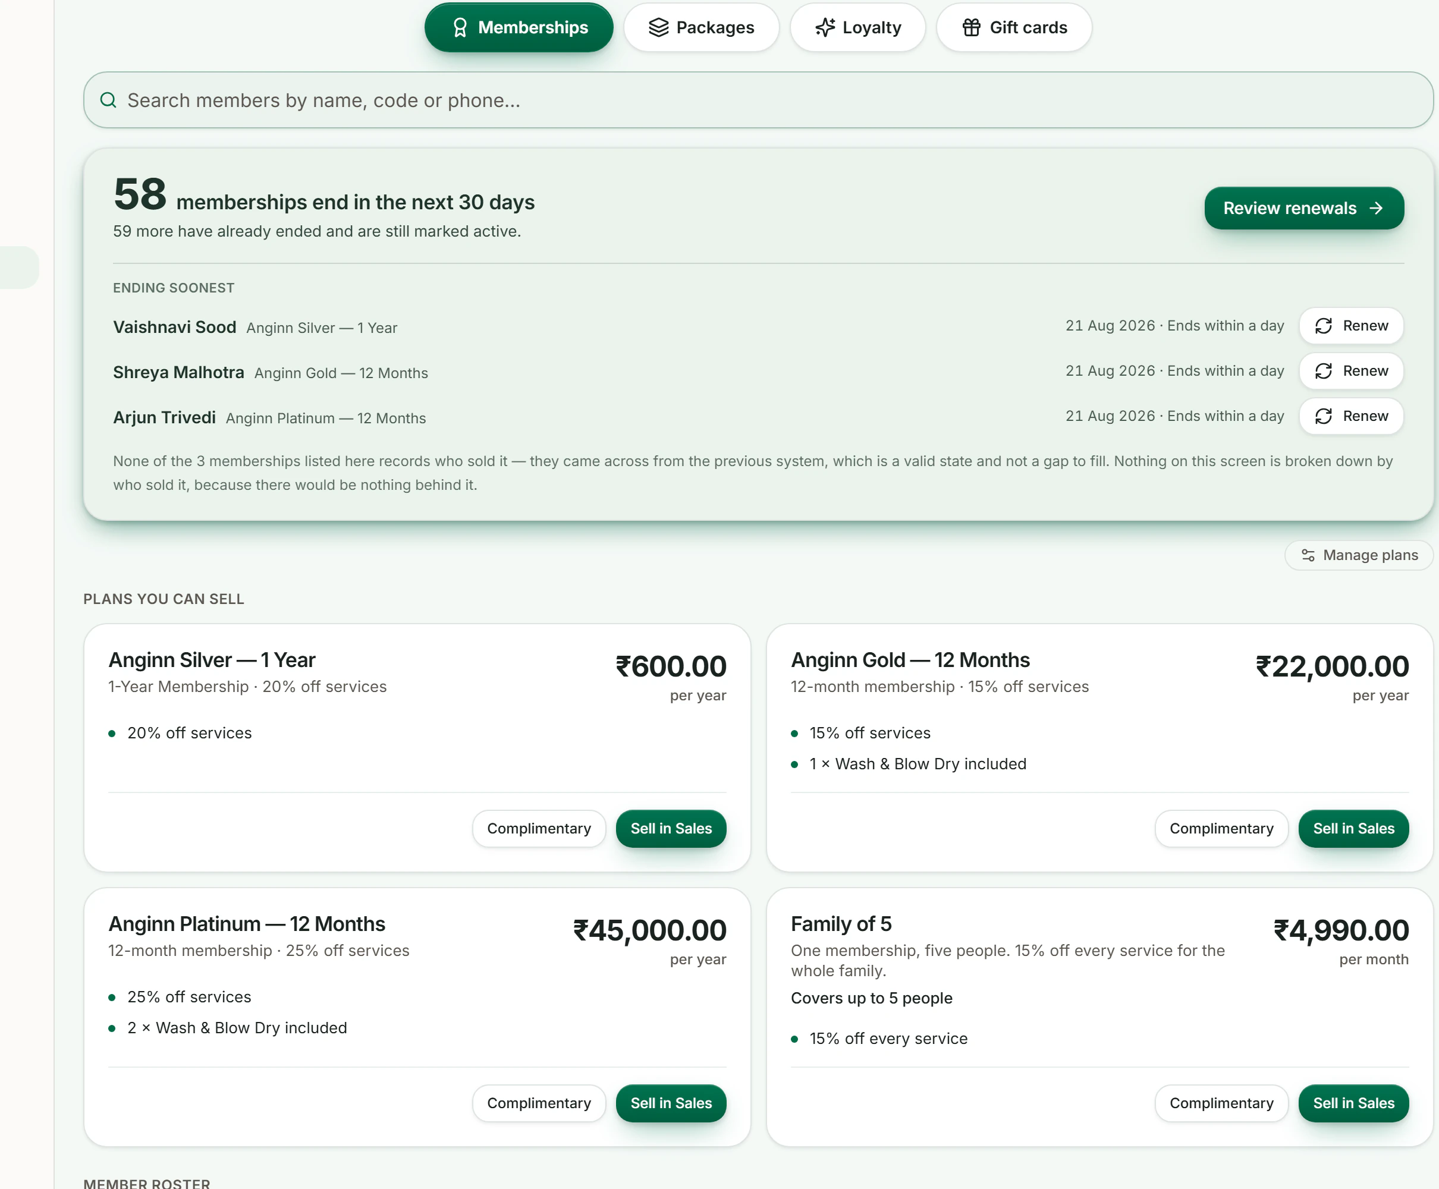The width and height of the screenshot is (1439, 1189).
Task: Go to the Loyalty tab
Action: 857,27
